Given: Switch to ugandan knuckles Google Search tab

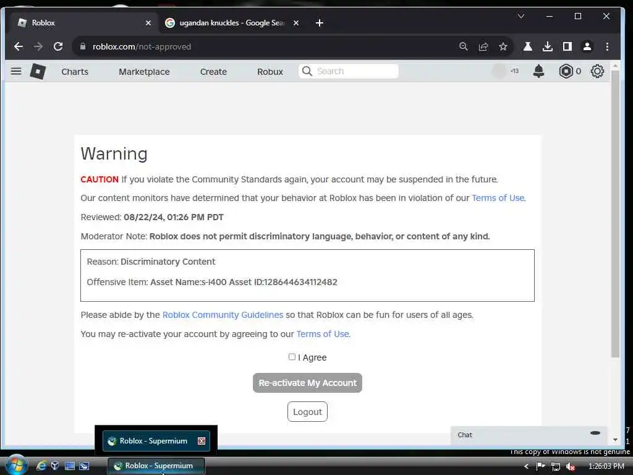Looking at the screenshot, I should click(x=232, y=23).
